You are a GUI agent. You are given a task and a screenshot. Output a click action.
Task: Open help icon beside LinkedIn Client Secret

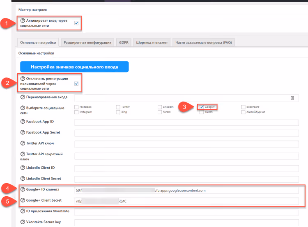tap(23, 178)
